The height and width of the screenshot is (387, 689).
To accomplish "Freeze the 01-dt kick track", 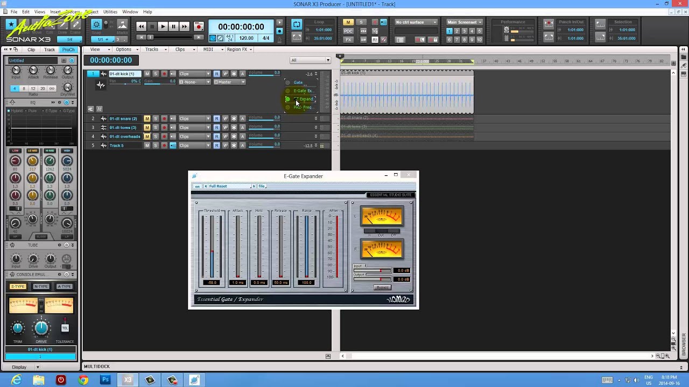I will [x=234, y=74].
